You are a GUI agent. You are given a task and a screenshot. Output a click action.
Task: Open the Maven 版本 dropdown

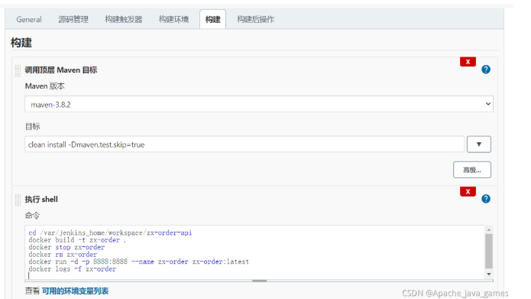[259, 104]
